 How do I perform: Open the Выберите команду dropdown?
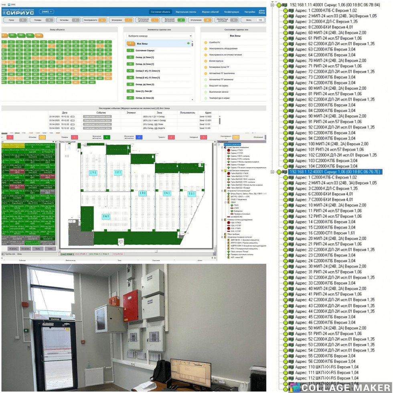tap(158, 36)
